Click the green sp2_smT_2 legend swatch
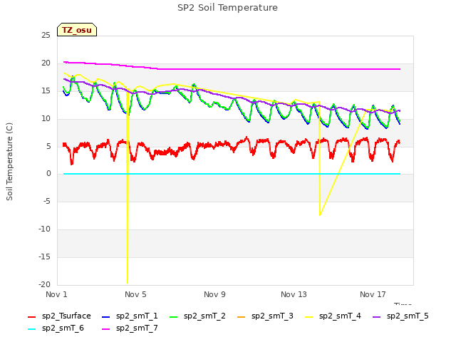The image size is (456, 342). click(174, 316)
